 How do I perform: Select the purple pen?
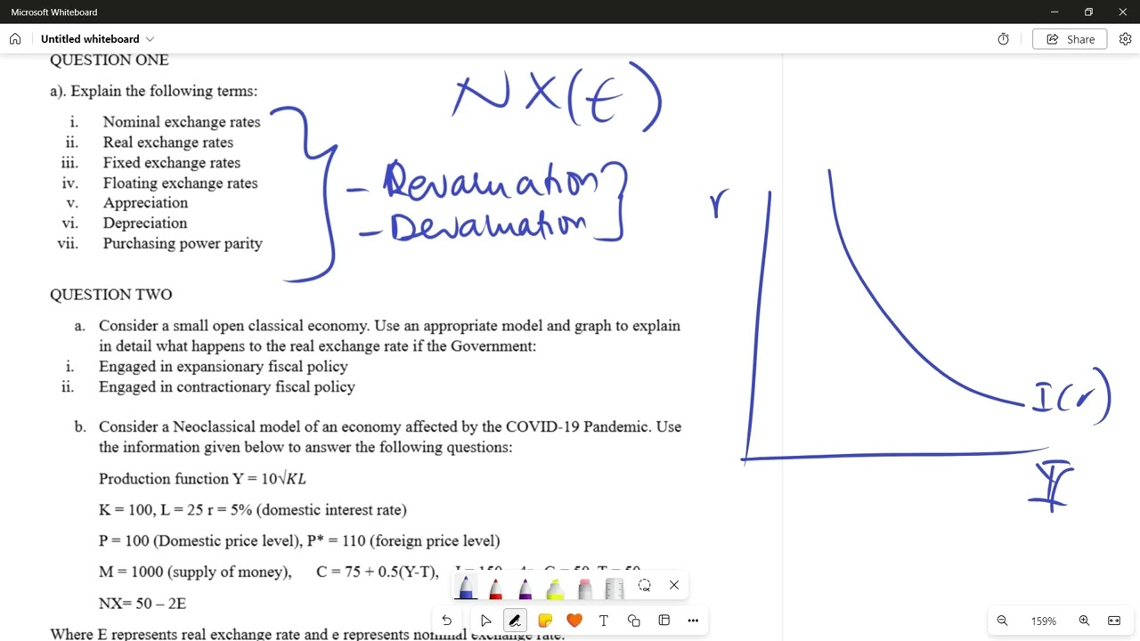[525, 587]
